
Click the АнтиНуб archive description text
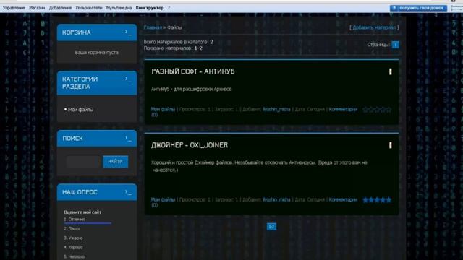(191, 89)
